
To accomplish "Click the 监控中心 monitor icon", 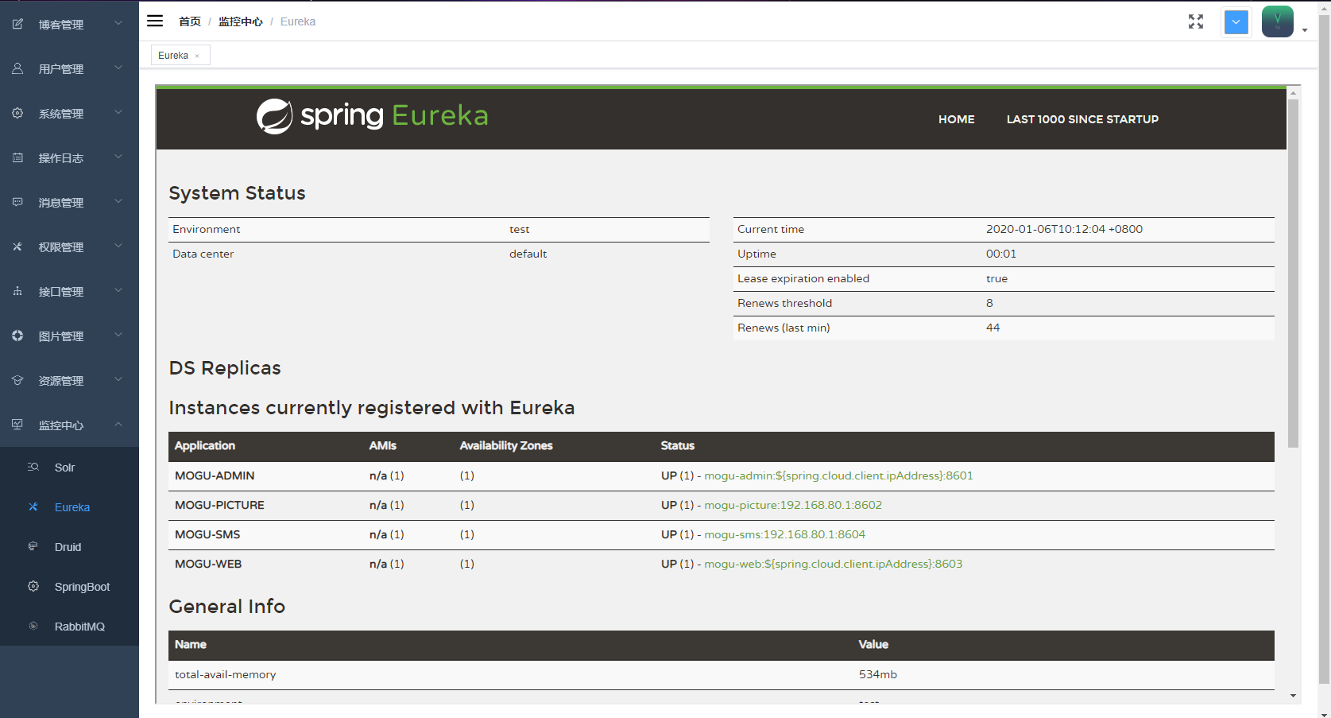I will coord(17,425).
